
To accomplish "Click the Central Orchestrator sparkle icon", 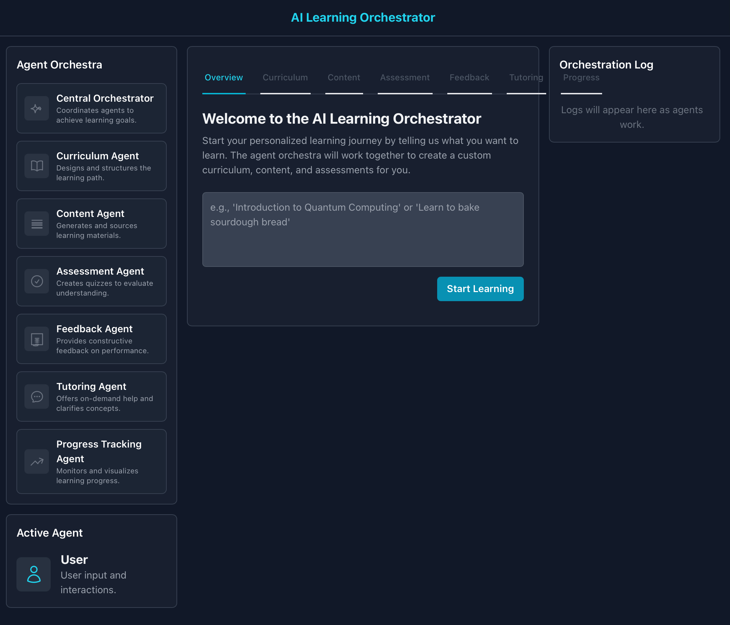I will pyautogui.click(x=37, y=109).
